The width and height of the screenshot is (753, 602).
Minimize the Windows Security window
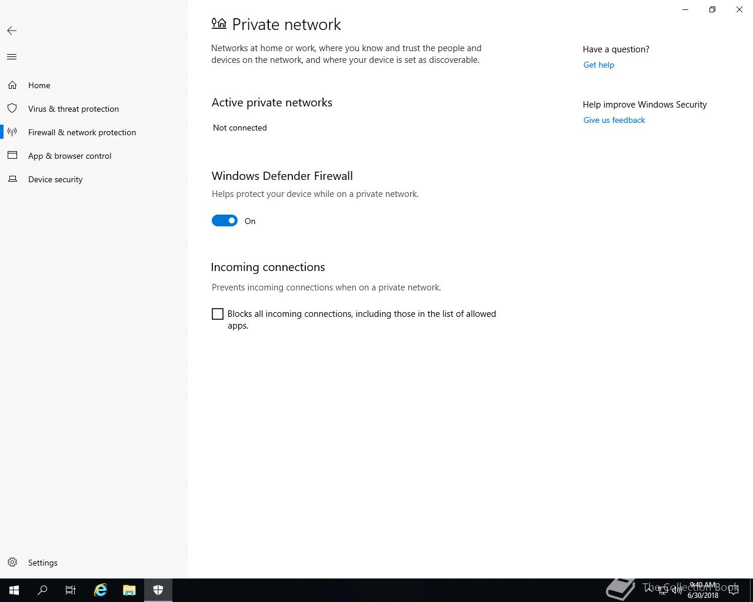coord(685,9)
